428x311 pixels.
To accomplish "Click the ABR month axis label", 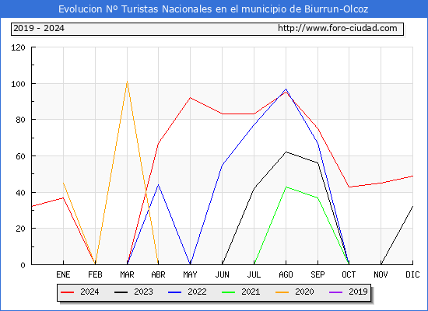I will point(158,274).
